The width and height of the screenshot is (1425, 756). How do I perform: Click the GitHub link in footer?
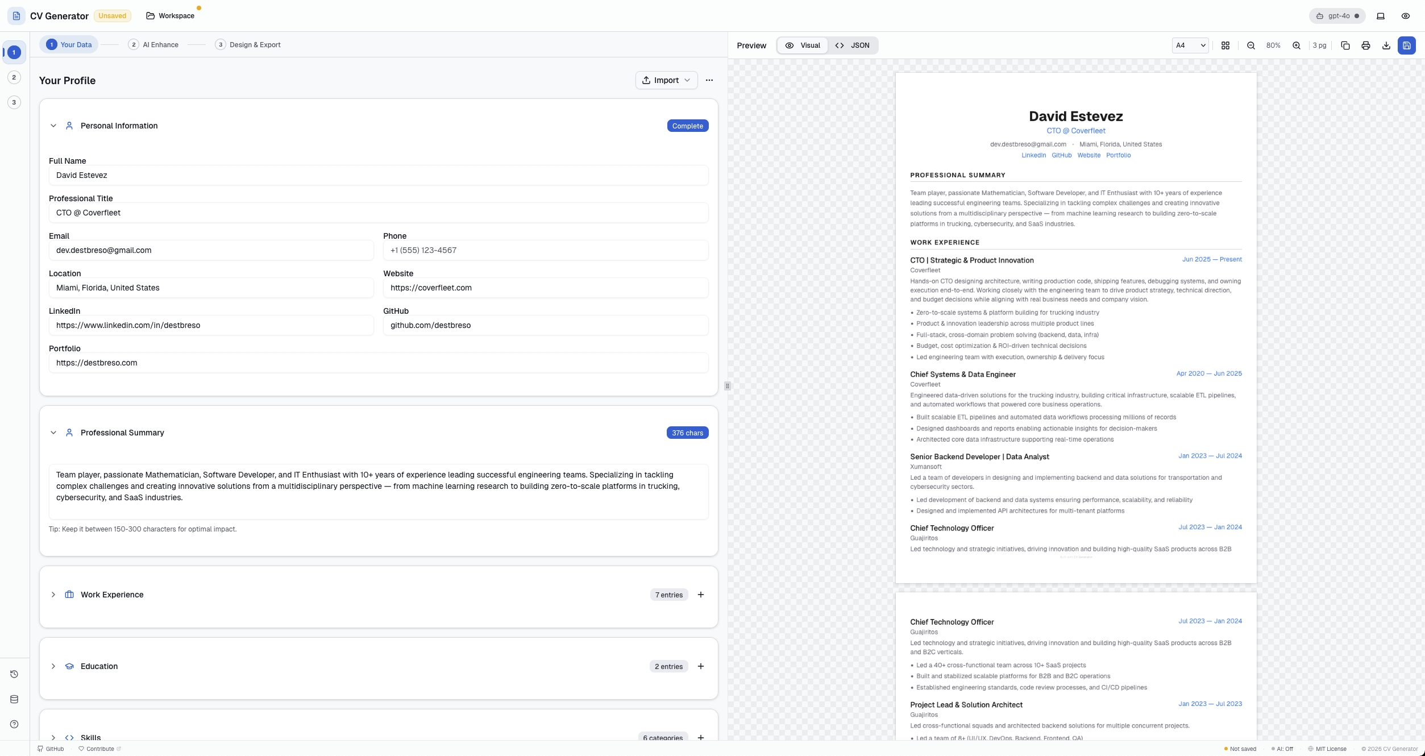click(52, 749)
